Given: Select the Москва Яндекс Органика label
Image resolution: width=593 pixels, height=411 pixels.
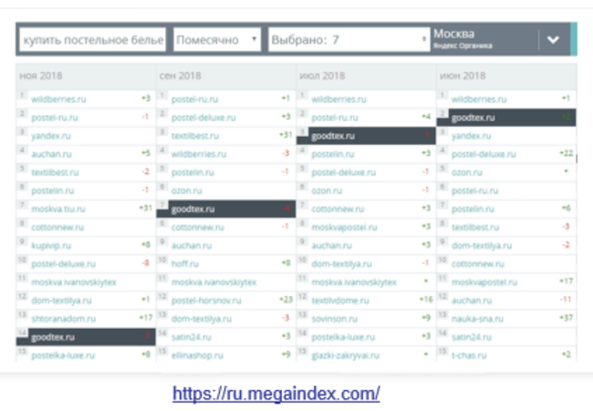Looking at the screenshot, I should click(x=463, y=39).
